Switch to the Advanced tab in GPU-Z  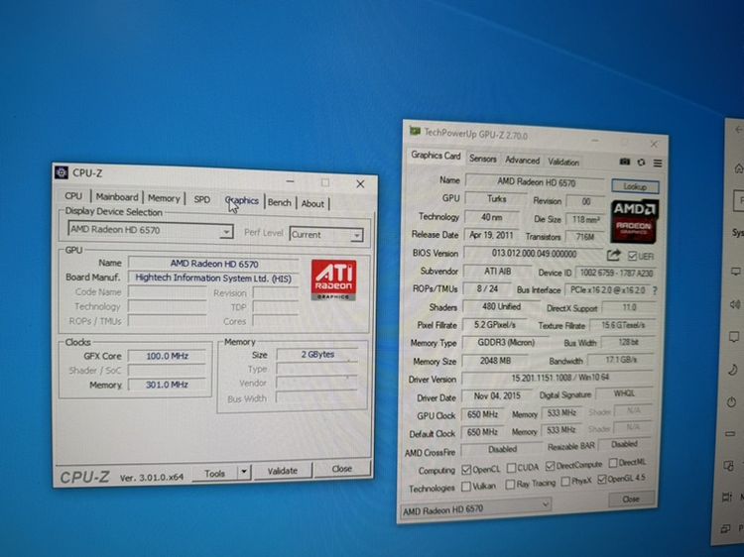(522, 161)
